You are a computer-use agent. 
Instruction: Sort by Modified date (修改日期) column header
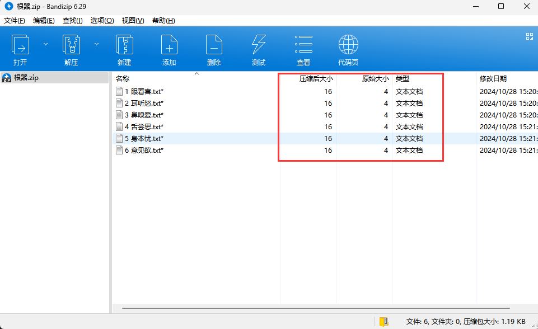[493, 79]
